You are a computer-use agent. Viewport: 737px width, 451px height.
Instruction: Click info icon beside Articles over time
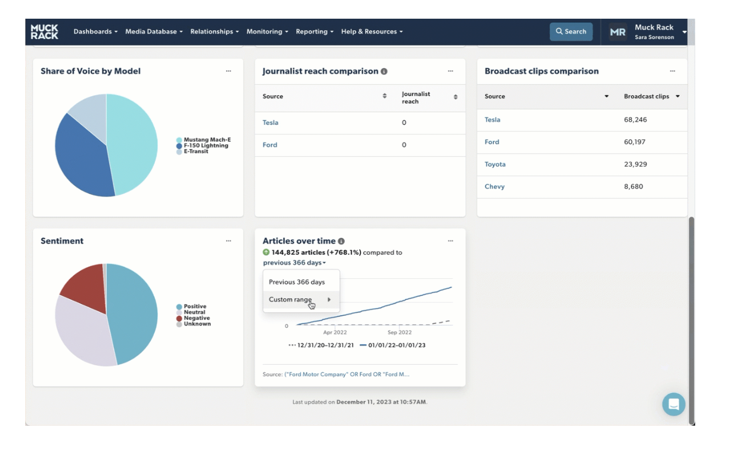point(341,241)
